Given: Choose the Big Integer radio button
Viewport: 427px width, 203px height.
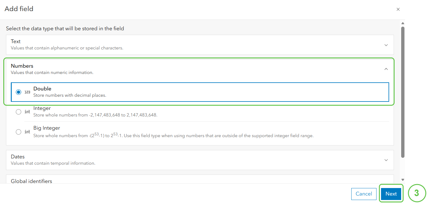Looking at the screenshot, I should (19, 132).
